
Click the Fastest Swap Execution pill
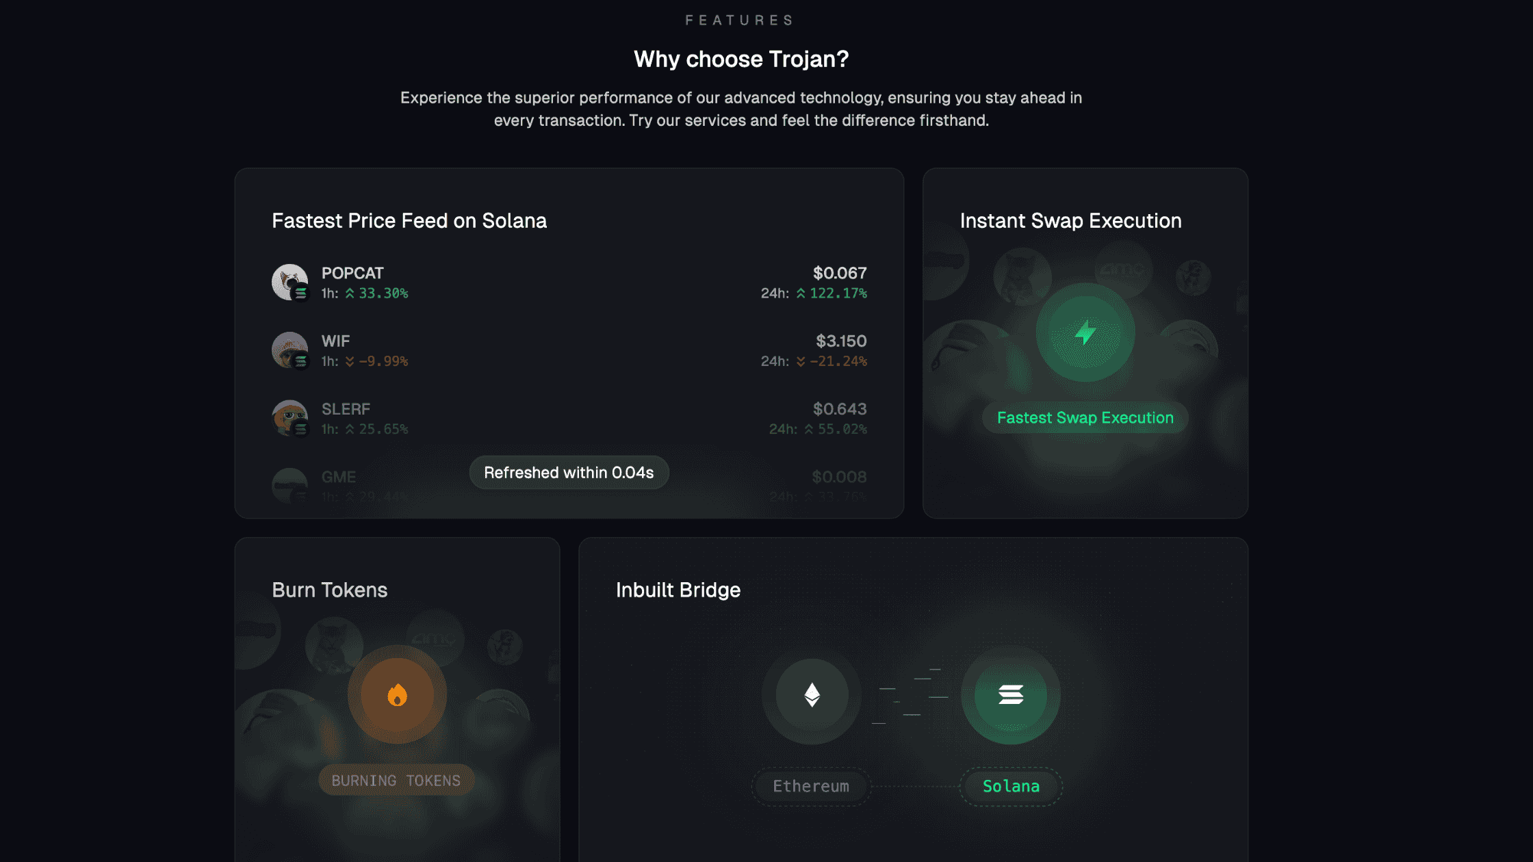[x=1085, y=417]
